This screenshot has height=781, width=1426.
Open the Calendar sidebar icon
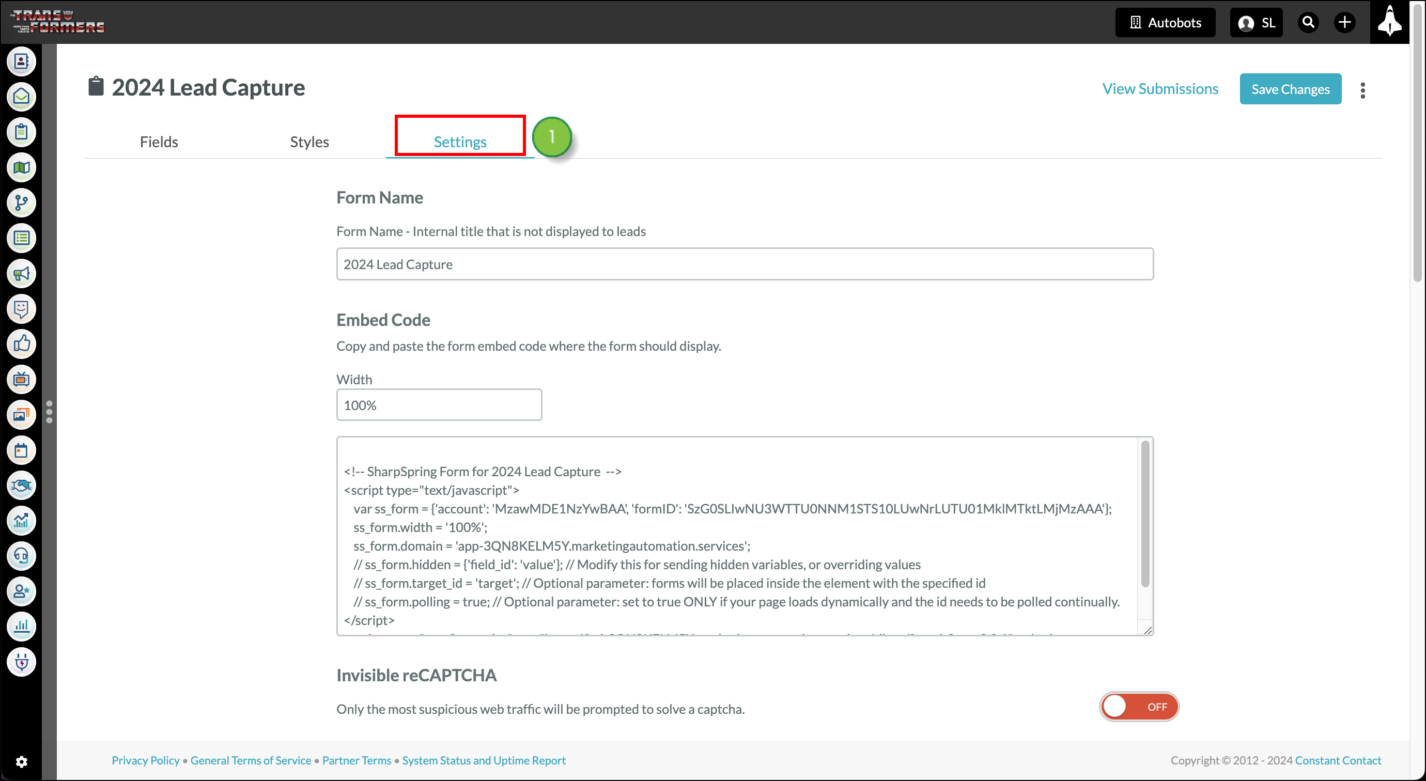coord(21,450)
